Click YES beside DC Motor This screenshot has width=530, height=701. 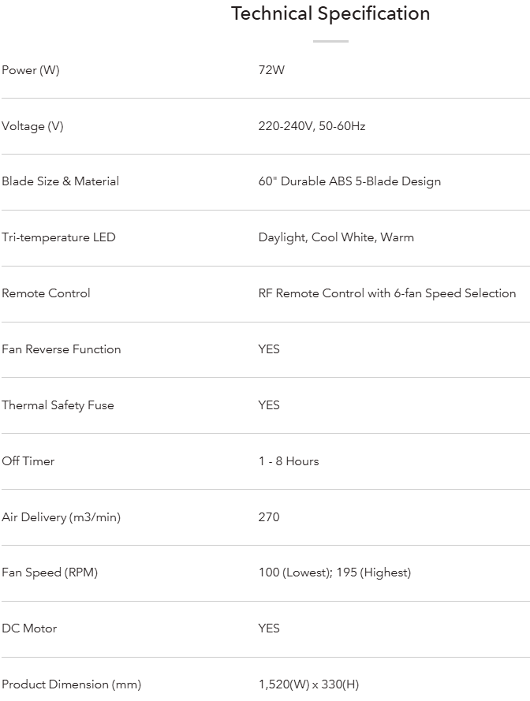coord(269,628)
